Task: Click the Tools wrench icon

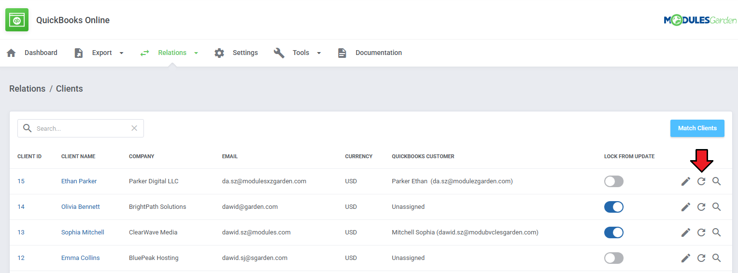Action: (279, 53)
